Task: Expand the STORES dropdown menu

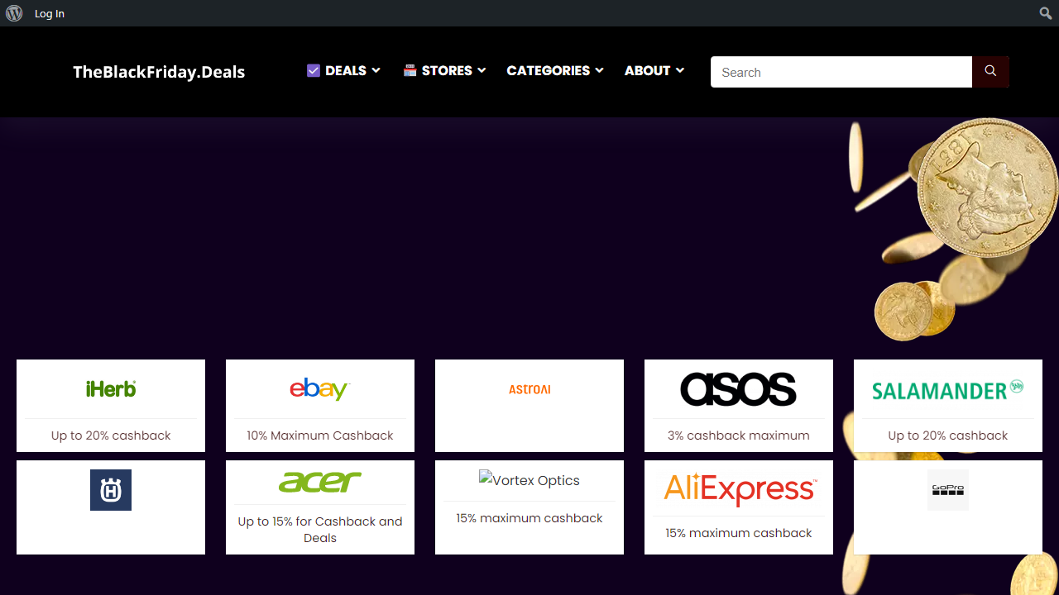Action: click(445, 71)
